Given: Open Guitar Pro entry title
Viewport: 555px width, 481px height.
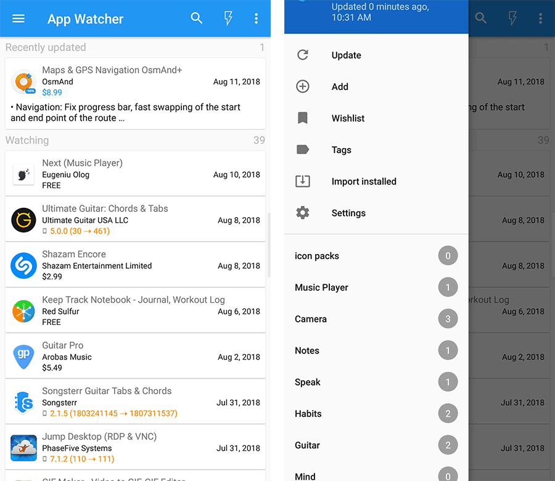Looking at the screenshot, I should pos(63,345).
